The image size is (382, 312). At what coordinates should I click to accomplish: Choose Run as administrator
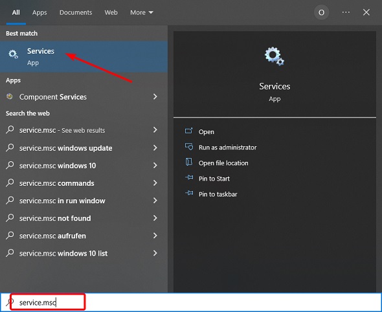(x=227, y=148)
